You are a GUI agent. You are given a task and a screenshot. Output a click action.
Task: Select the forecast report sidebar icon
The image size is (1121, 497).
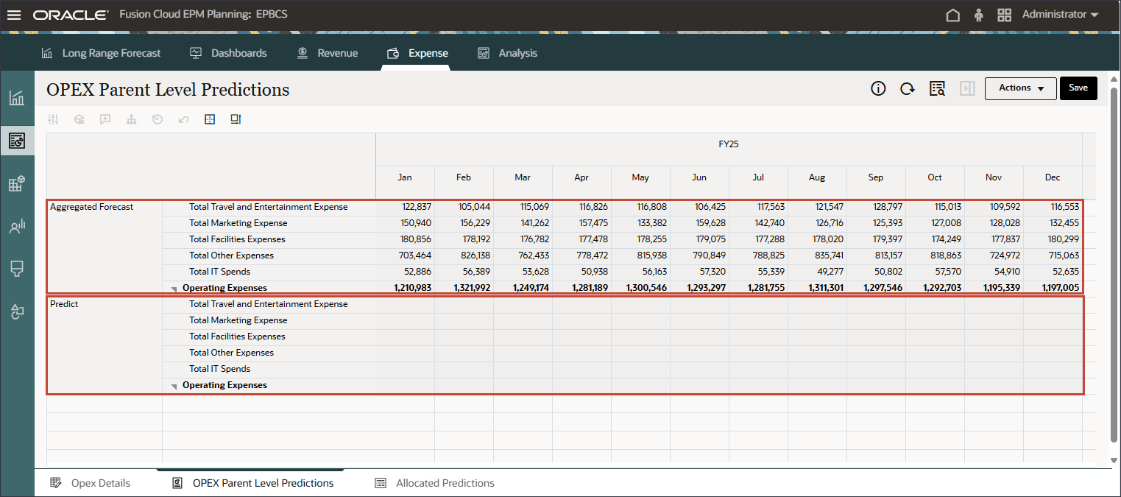(x=17, y=141)
